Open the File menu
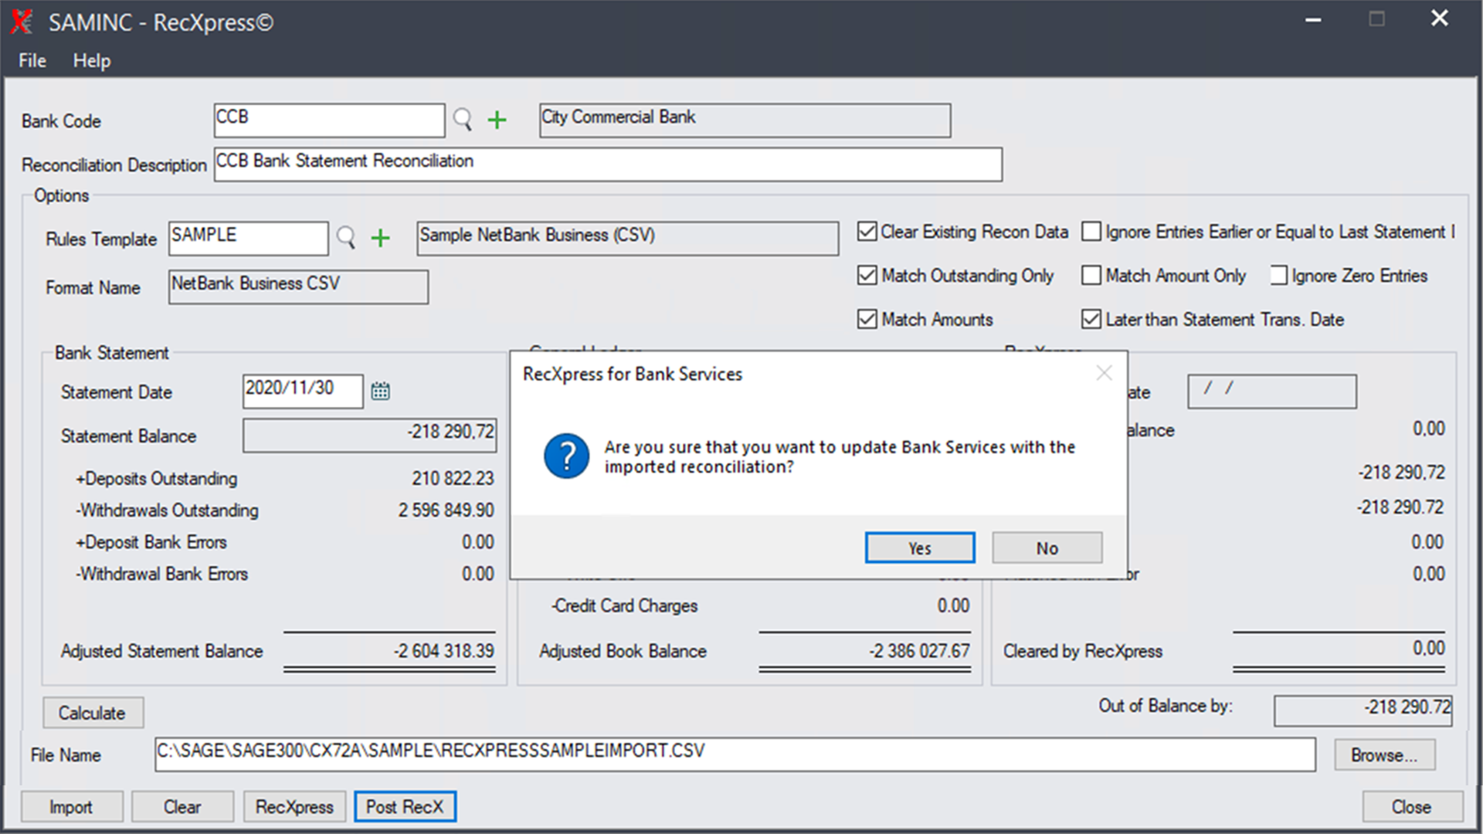1483x834 pixels. point(31,60)
